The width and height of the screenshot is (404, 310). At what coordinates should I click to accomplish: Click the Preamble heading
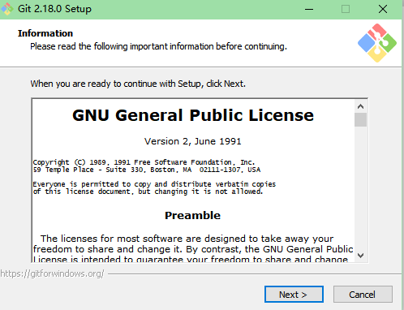(193, 215)
